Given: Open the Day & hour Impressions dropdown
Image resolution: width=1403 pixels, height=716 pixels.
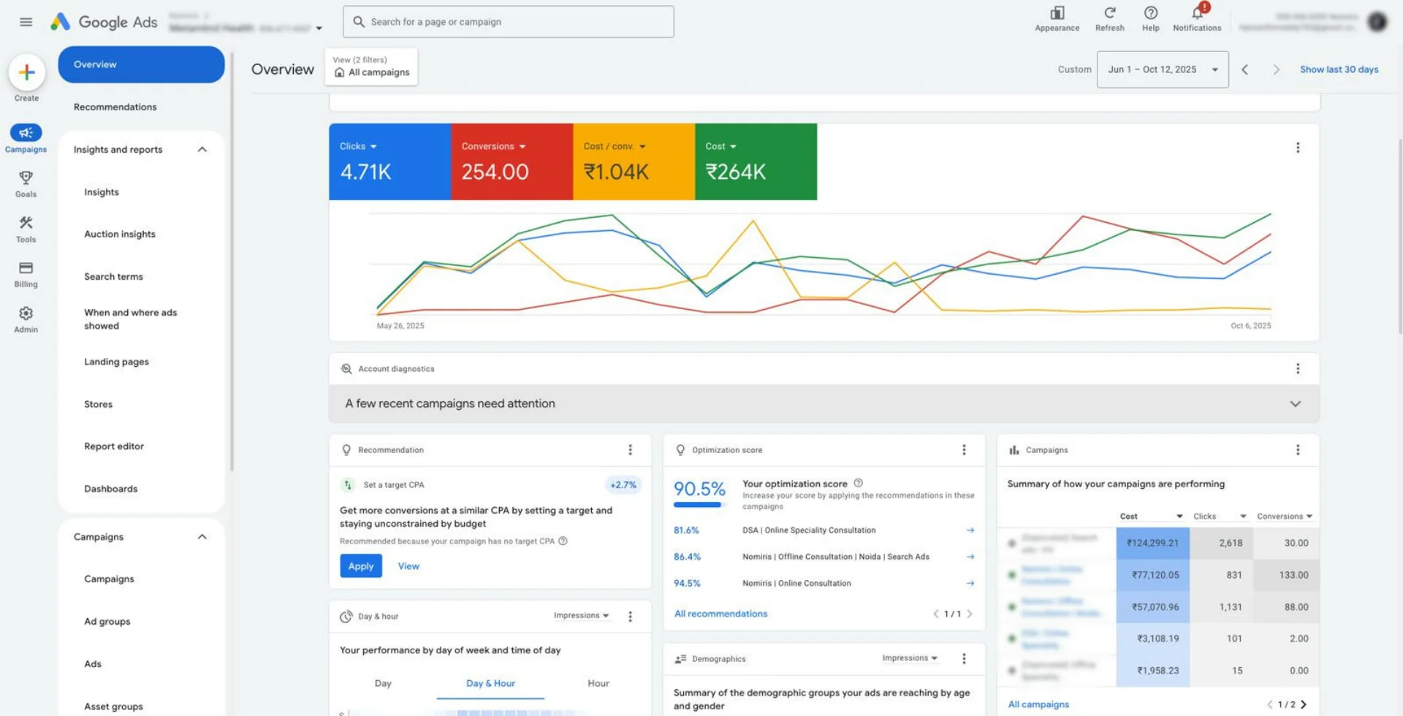Looking at the screenshot, I should 581,616.
